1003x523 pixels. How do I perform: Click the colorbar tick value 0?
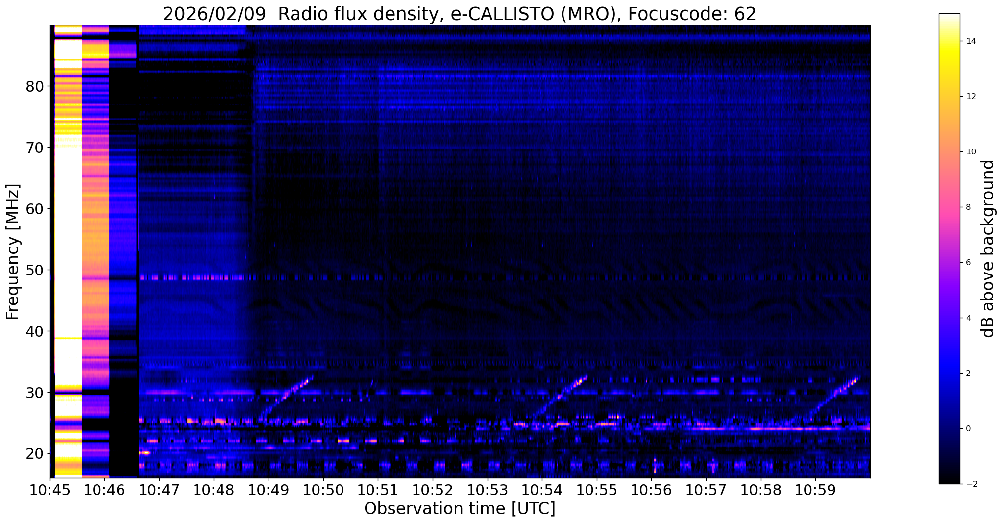(x=968, y=429)
